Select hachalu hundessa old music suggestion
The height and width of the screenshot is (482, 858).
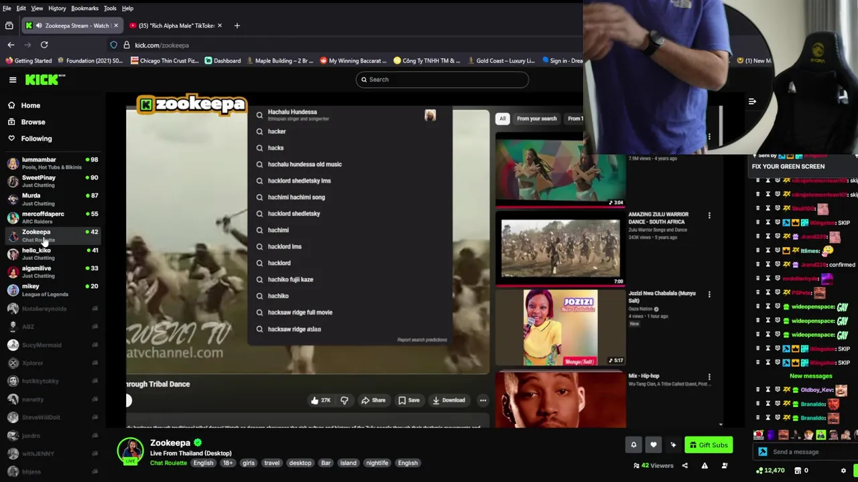click(x=349, y=164)
